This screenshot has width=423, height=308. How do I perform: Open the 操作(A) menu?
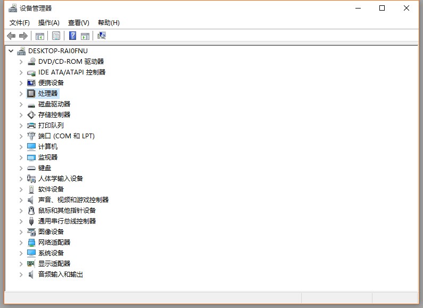click(48, 23)
